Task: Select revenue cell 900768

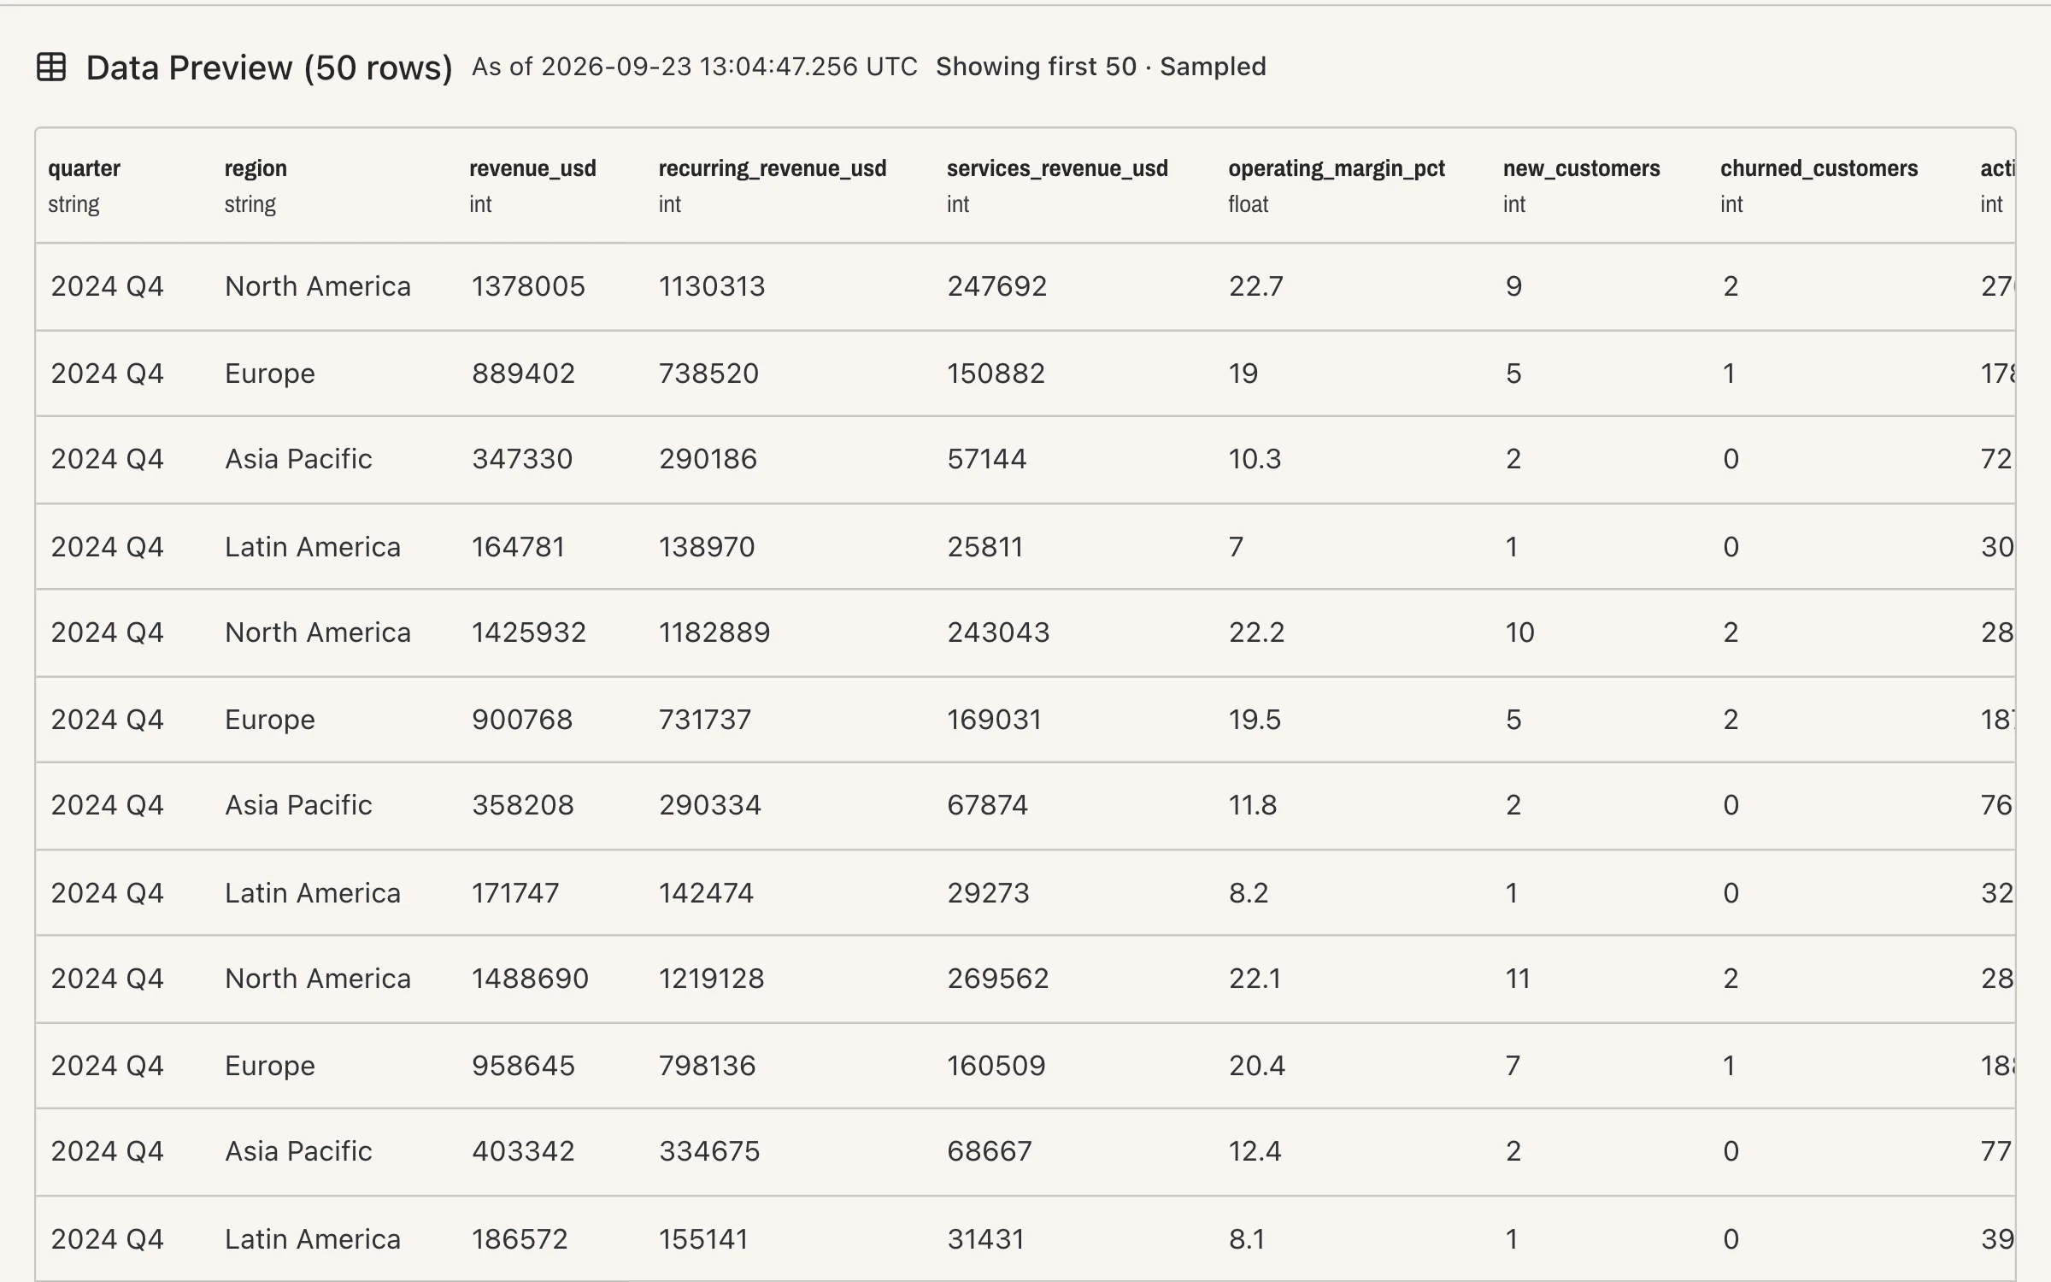Action: (522, 720)
